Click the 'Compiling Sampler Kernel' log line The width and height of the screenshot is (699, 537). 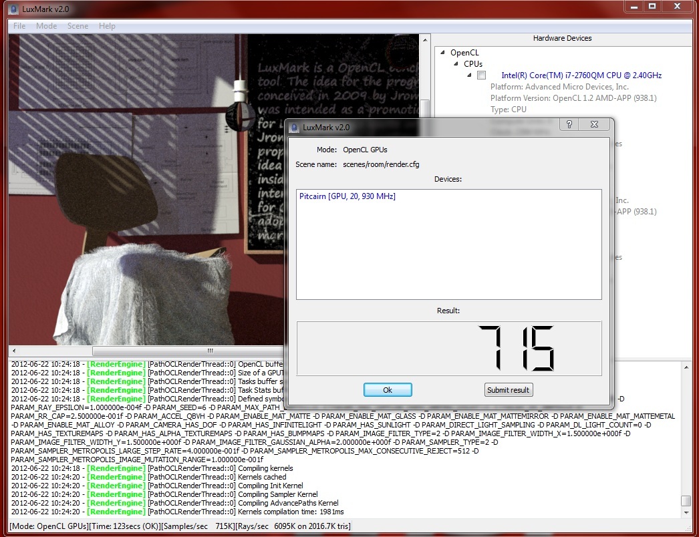(x=164, y=494)
